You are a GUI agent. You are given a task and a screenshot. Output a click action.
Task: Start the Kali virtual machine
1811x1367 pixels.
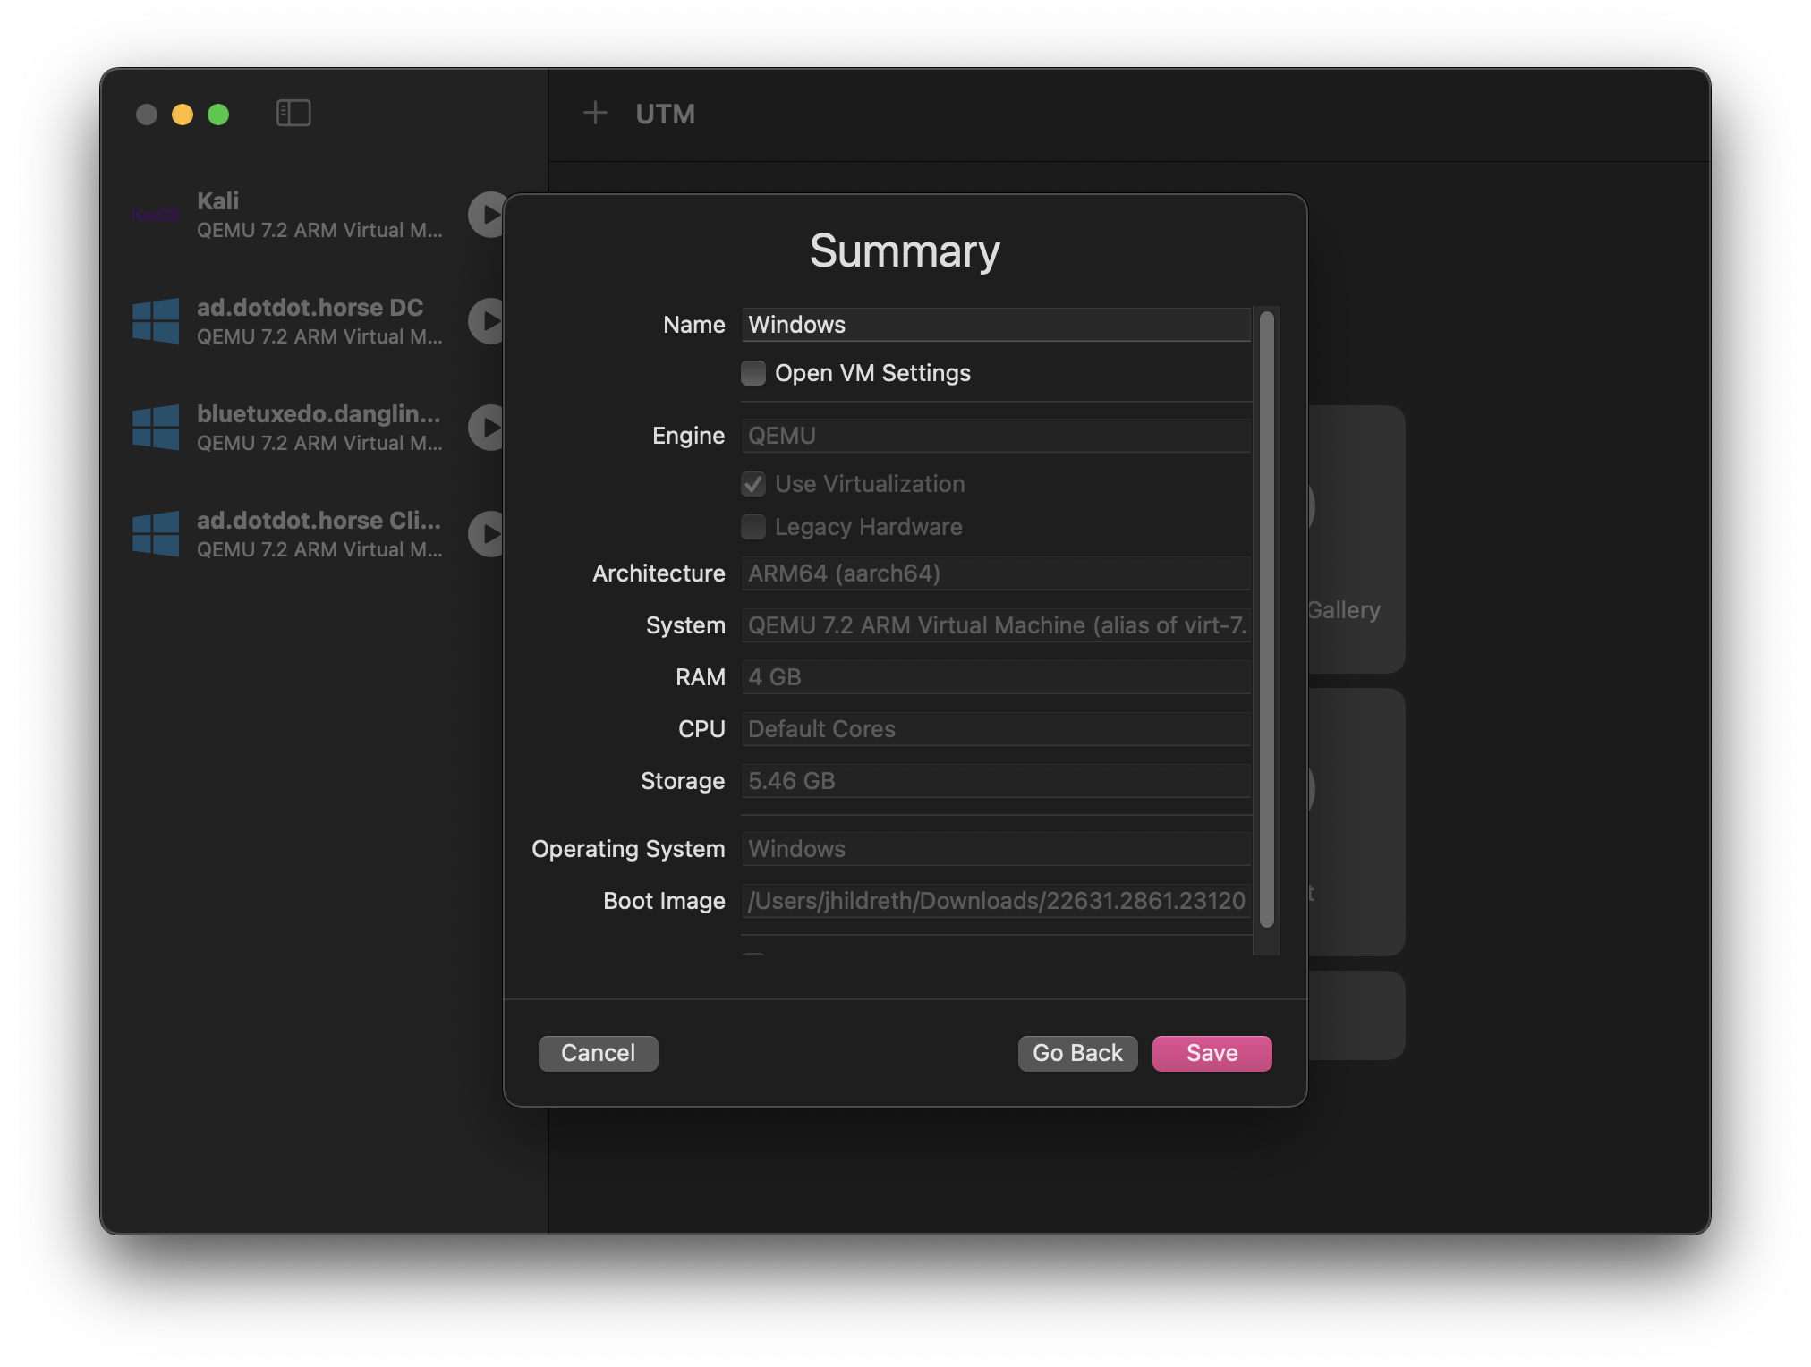[486, 215]
